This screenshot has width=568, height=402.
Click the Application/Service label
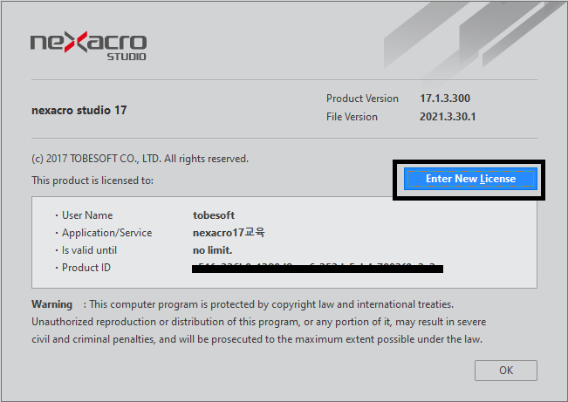[x=106, y=233]
